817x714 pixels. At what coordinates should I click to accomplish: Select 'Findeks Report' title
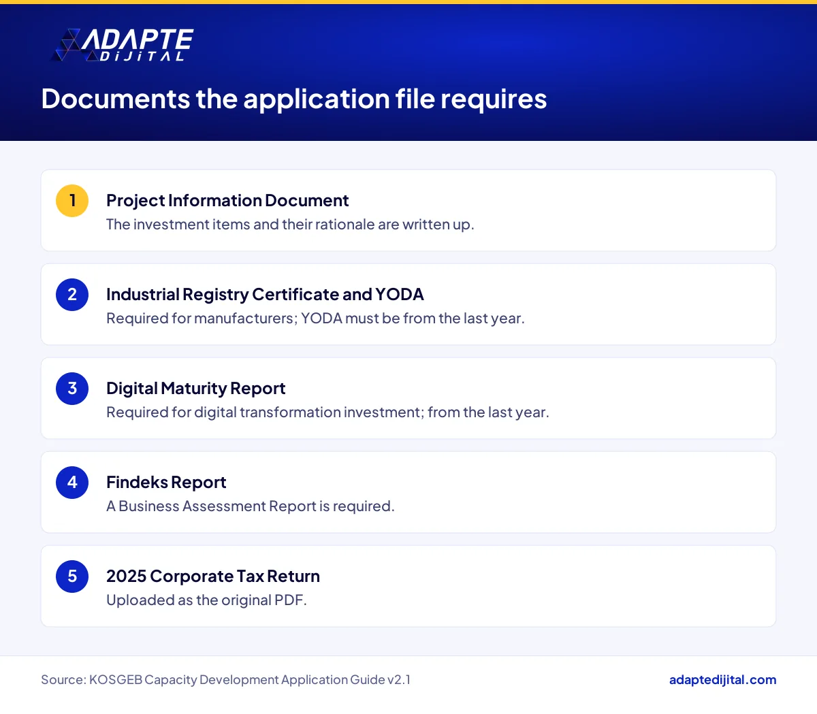166,483
